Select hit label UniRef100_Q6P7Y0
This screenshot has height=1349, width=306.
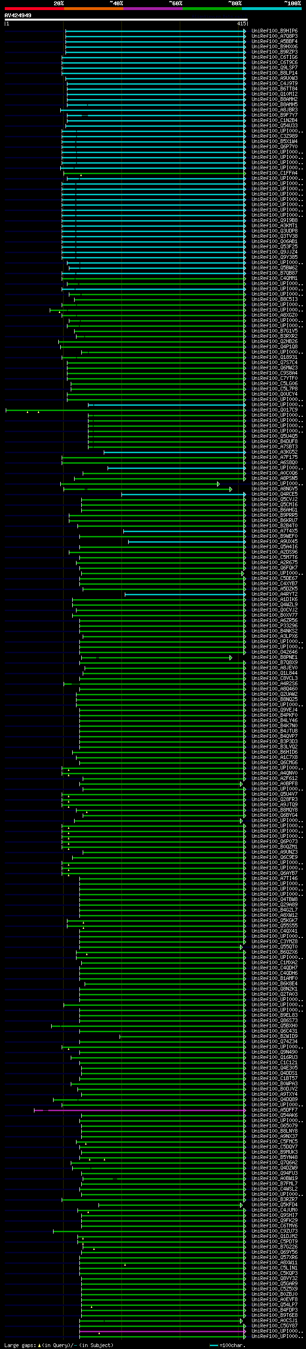pyautogui.click(x=274, y=146)
